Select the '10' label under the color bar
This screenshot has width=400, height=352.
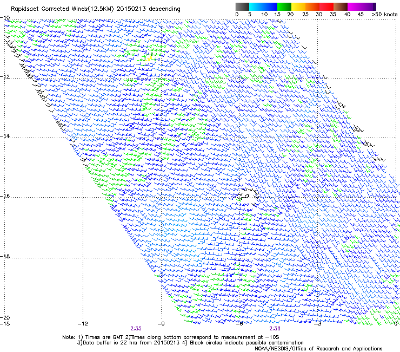[264, 14]
